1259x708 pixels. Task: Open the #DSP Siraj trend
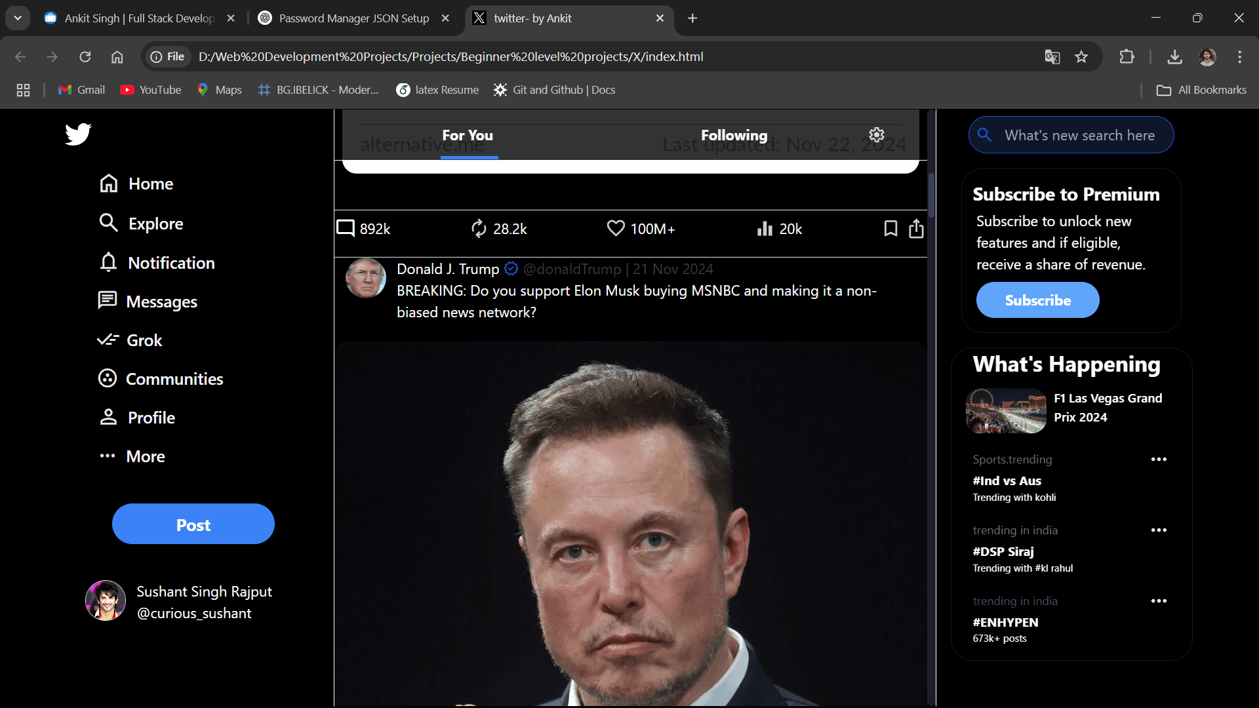(1003, 551)
